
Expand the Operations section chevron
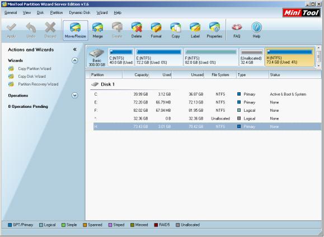(75, 96)
